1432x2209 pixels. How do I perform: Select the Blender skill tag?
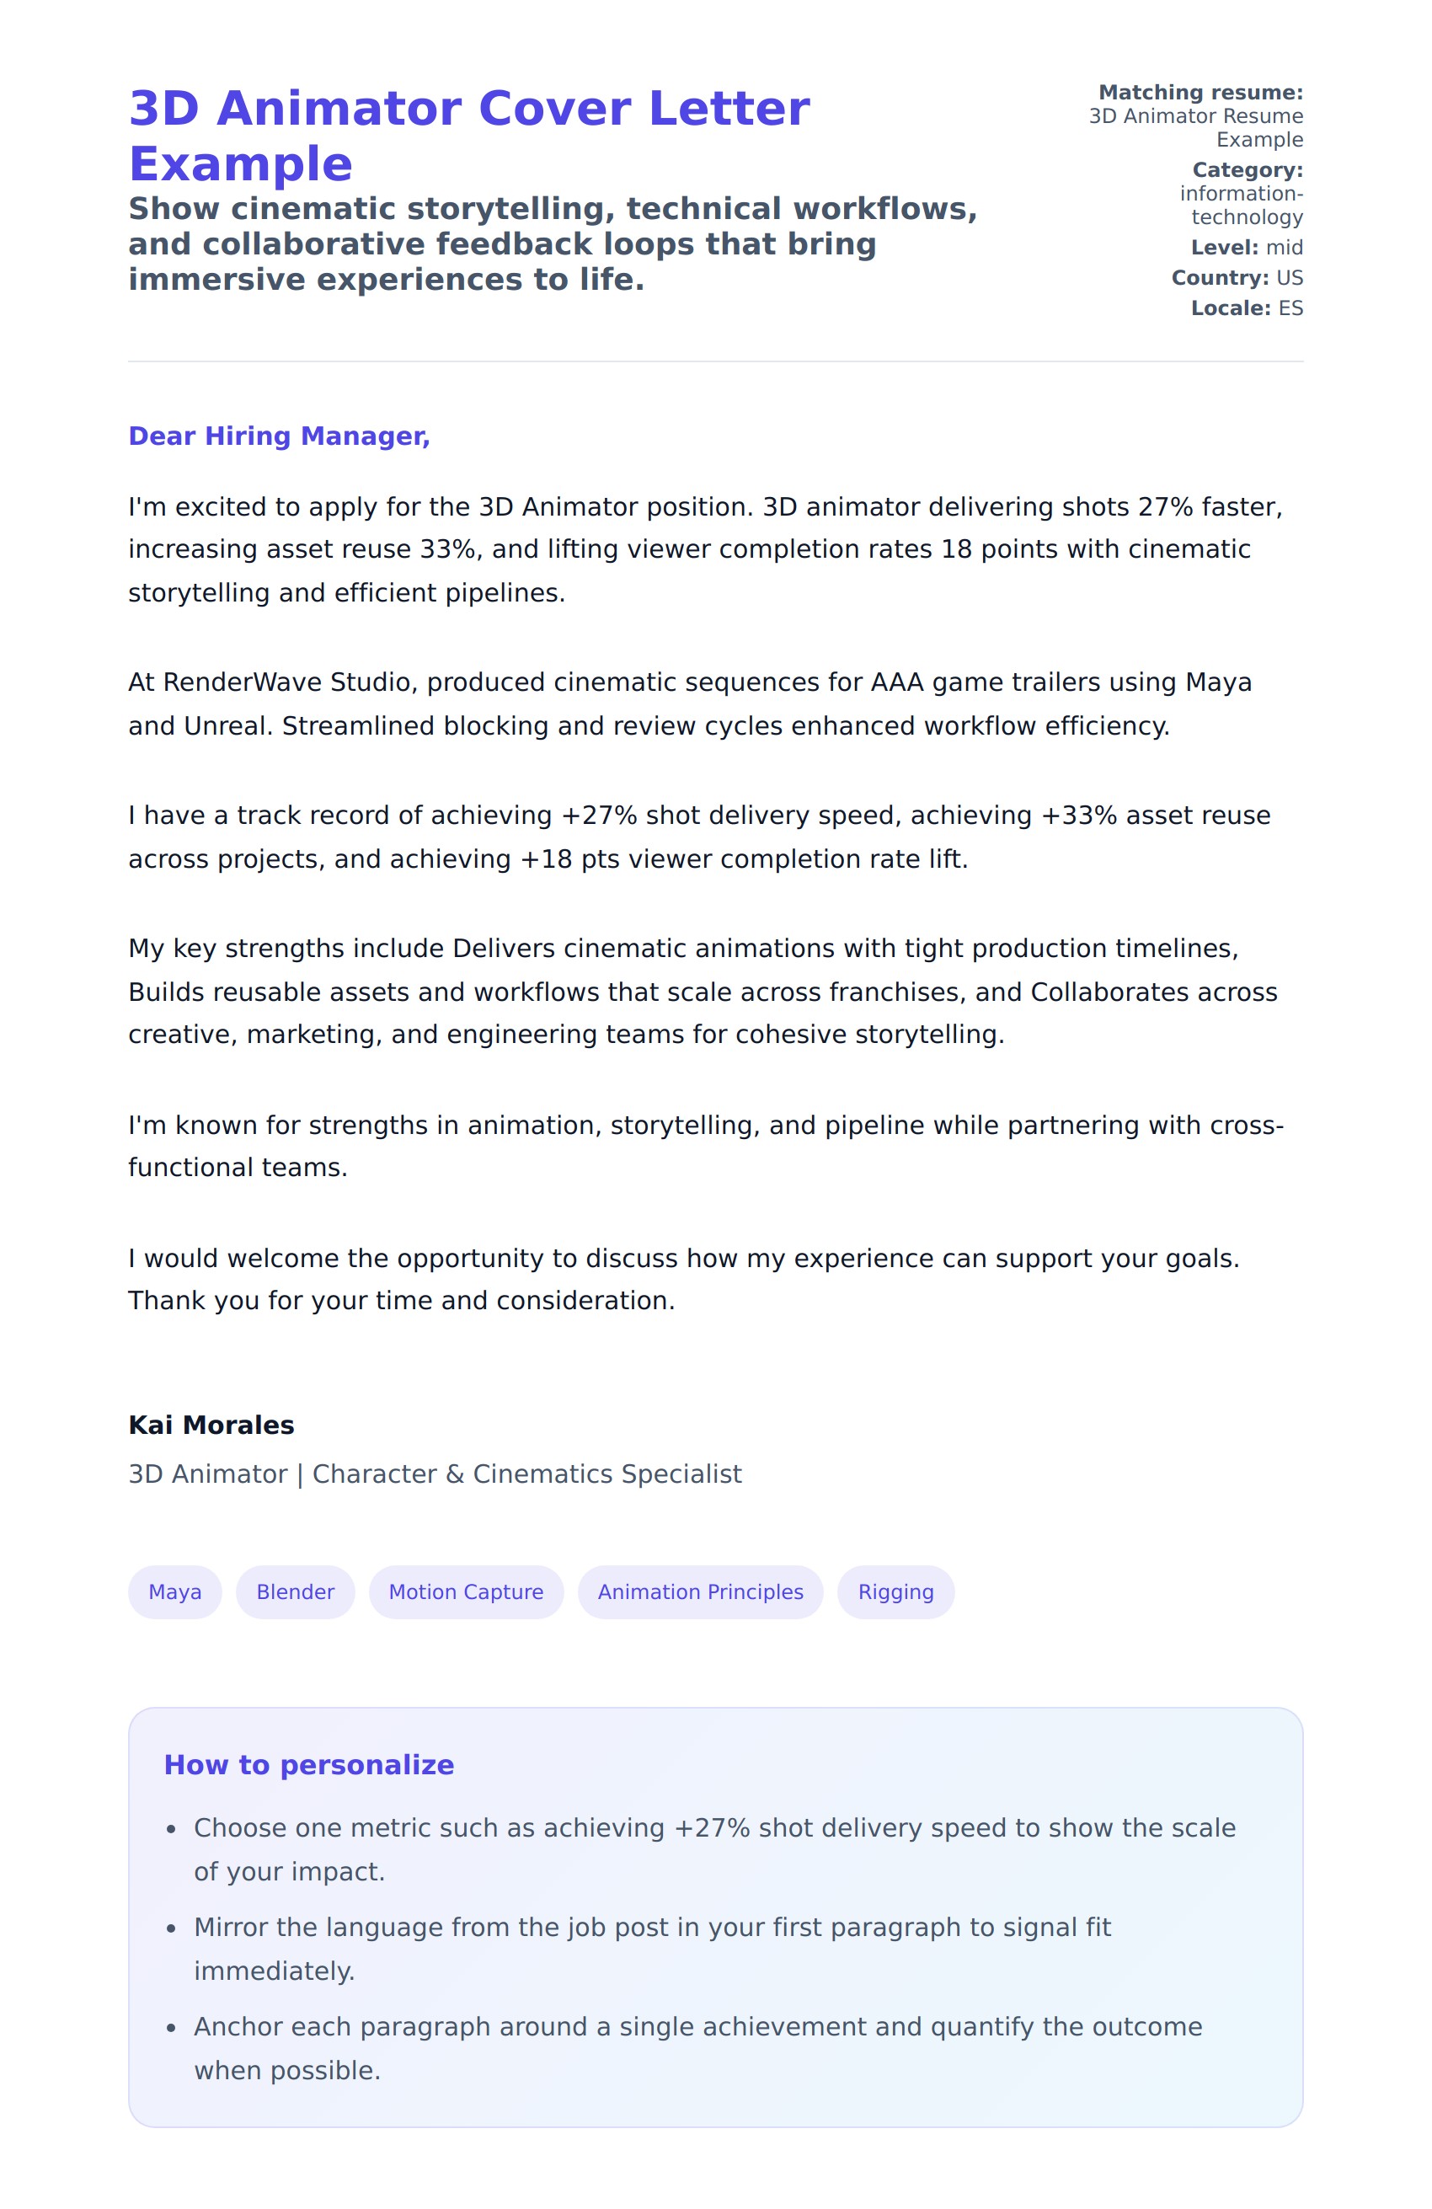click(295, 1591)
